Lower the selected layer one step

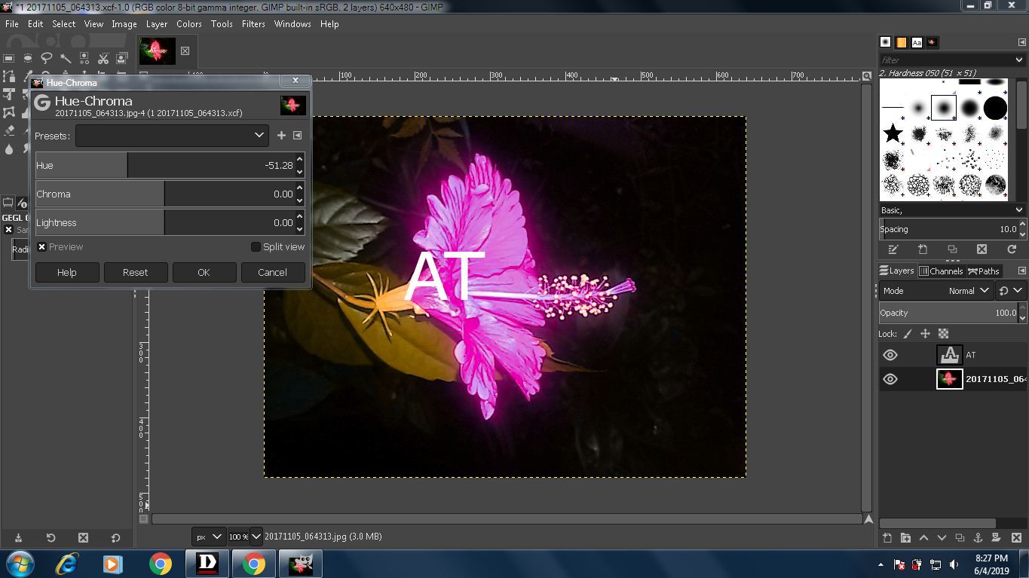(x=942, y=538)
